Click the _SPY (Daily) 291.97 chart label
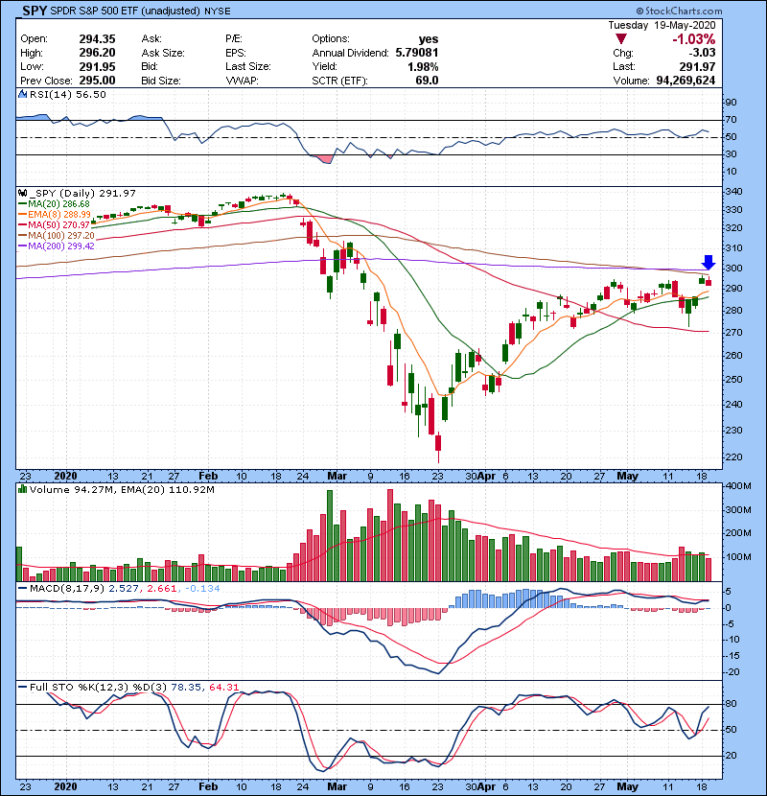 [82, 194]
